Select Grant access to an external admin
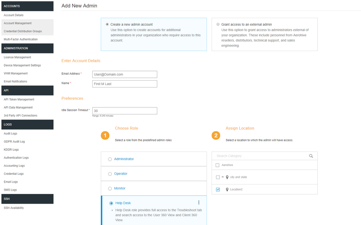Image resolution: width=361 pixels, height=225 pixels. 218,25
